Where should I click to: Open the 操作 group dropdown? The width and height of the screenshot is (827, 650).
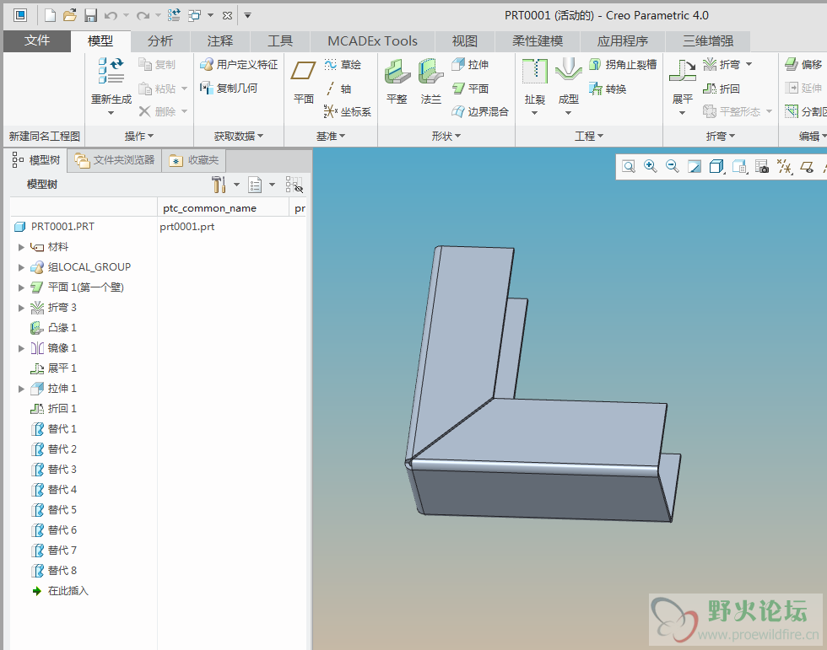138,136
